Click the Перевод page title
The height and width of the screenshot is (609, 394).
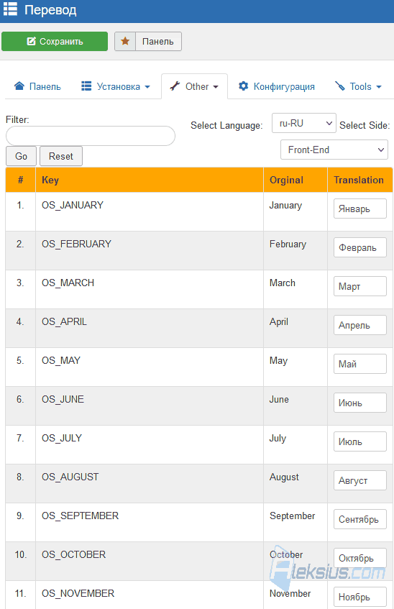(x=50, y=10)
